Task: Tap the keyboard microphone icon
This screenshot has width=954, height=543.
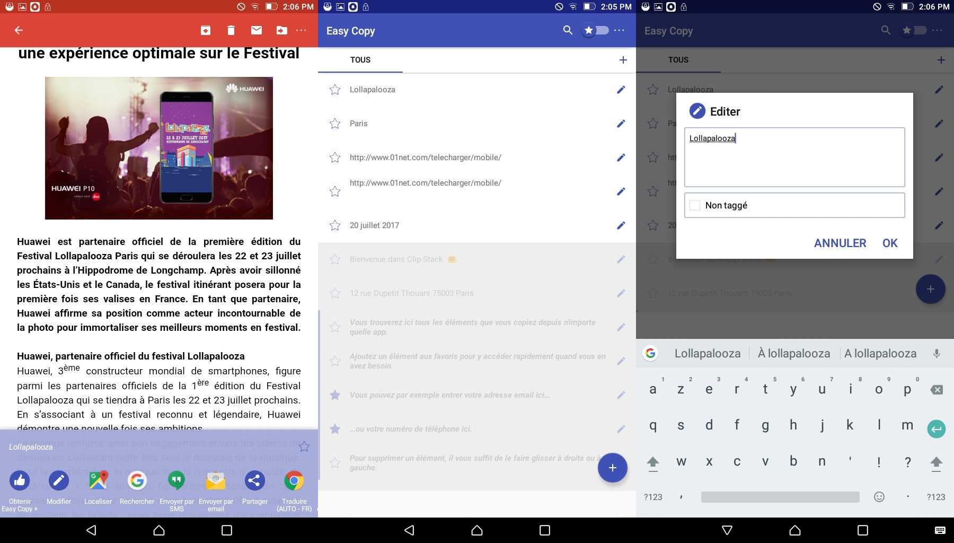Action: pos(937,354)
